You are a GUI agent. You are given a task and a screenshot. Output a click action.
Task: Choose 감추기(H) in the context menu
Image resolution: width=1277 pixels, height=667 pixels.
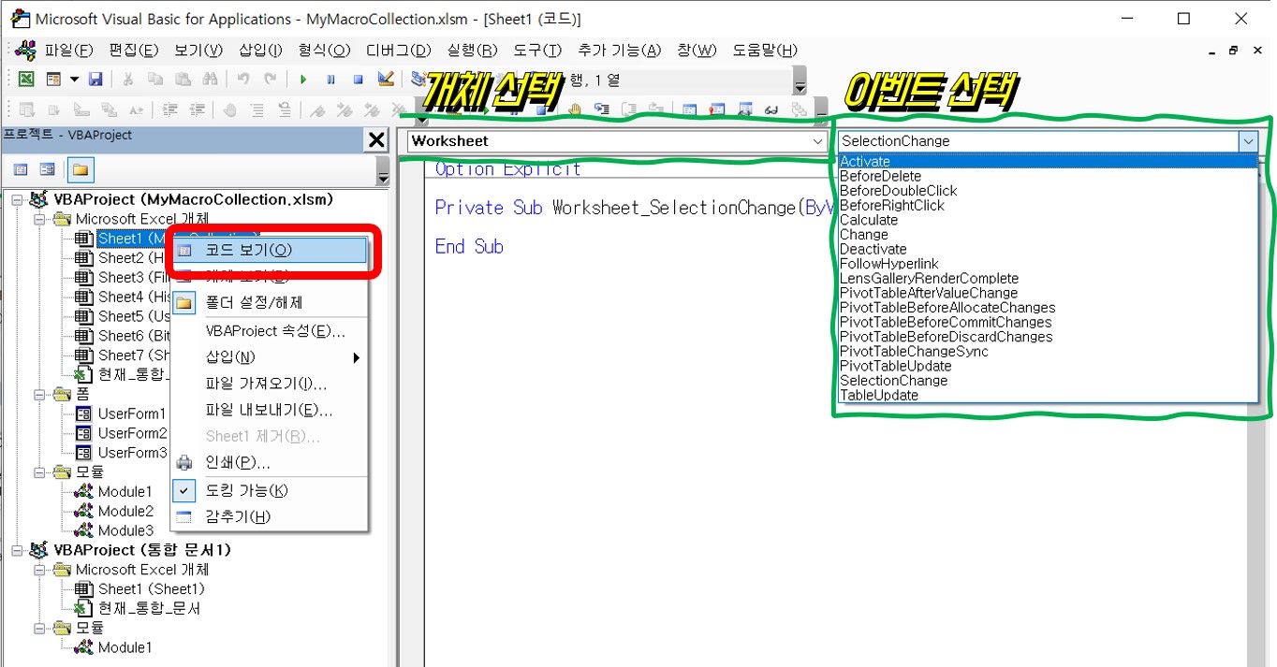269,516
